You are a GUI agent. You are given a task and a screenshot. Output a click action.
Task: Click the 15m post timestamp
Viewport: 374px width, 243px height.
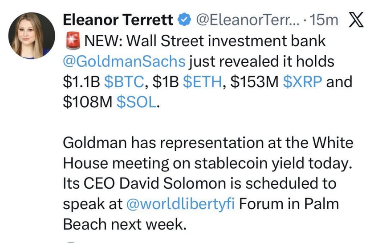[x=326, y=20]
